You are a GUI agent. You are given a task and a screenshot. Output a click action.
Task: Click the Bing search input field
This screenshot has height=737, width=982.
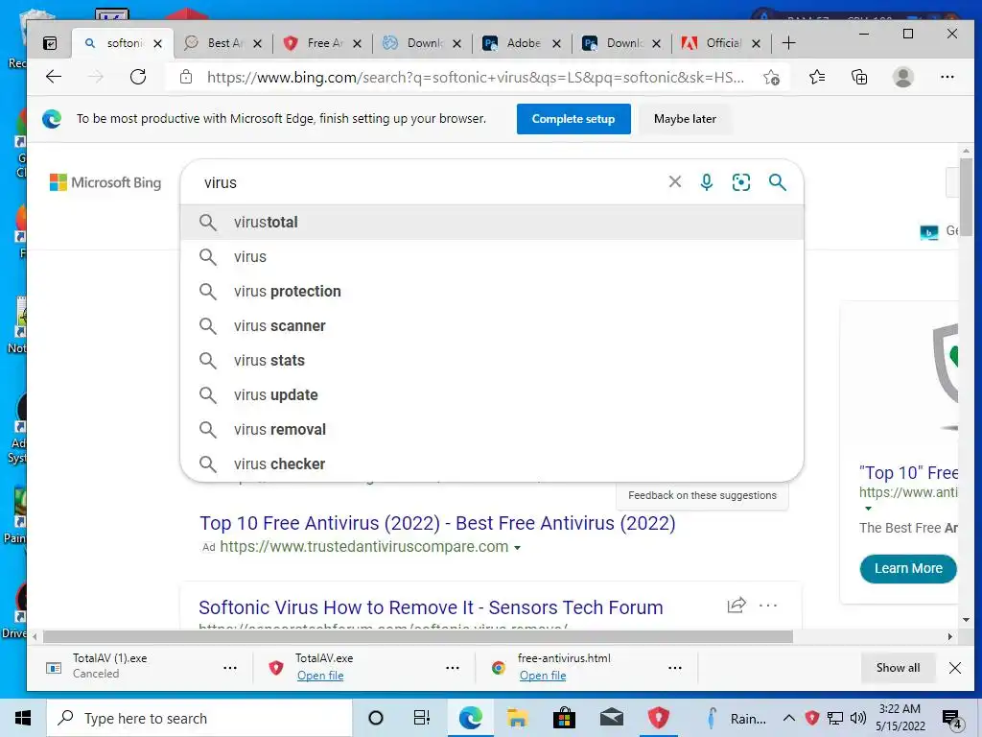pos(433,182)
